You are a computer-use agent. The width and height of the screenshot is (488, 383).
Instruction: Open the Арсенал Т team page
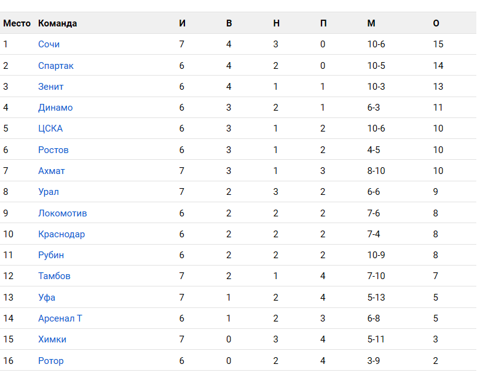pos(60,318)
